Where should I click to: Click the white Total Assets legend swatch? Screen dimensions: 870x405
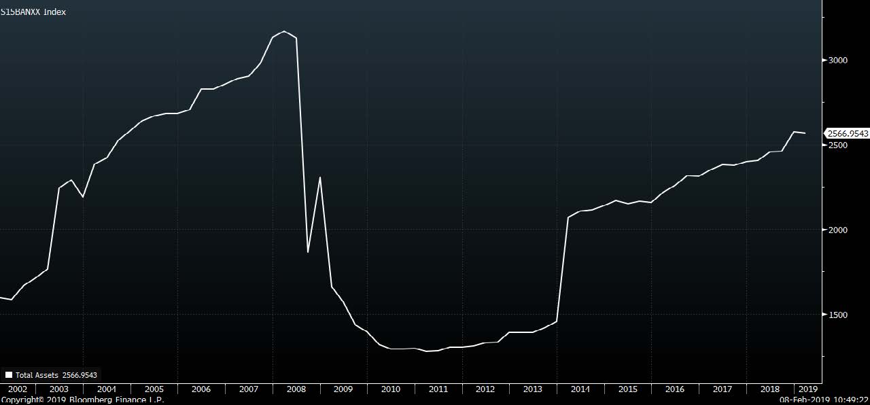click(8, 374)
